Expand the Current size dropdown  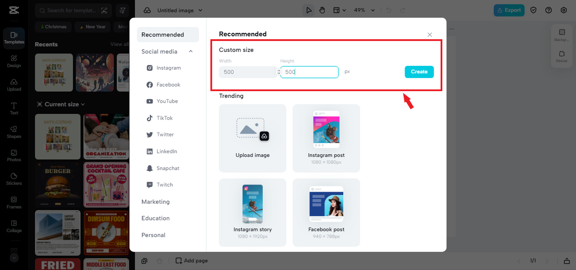[61, 104]
